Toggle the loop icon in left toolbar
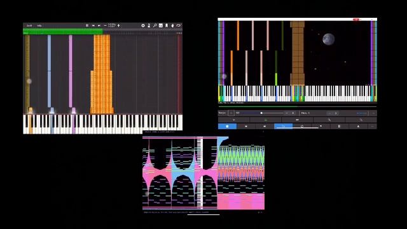 (x=179, y=25)
